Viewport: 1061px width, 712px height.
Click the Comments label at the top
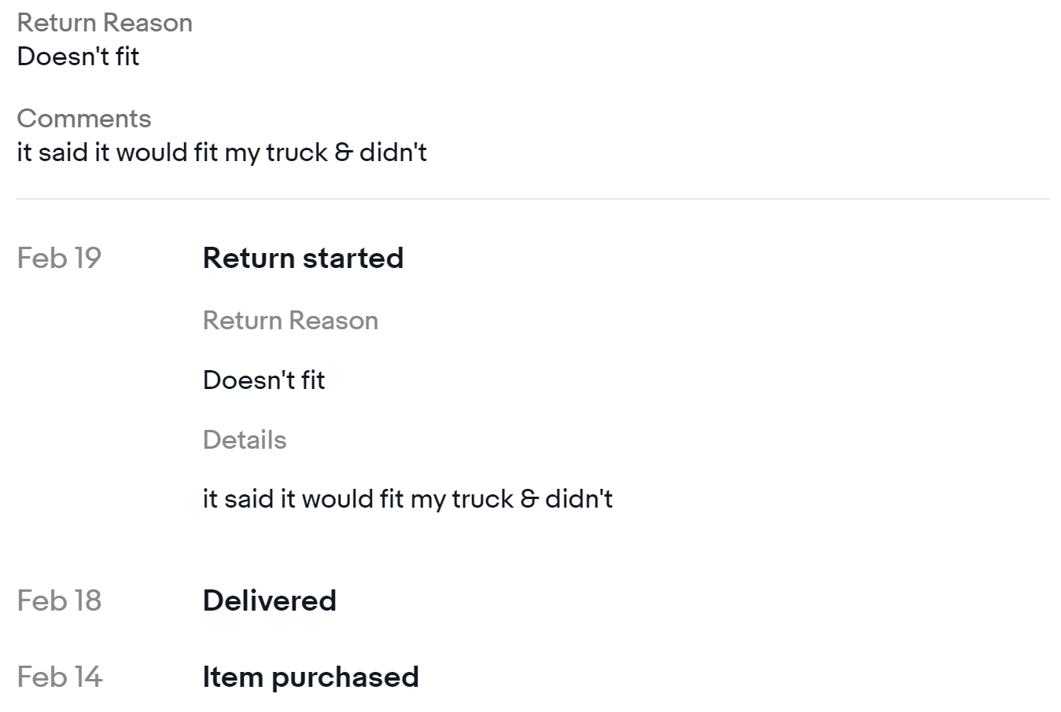[x=84, y=119]
